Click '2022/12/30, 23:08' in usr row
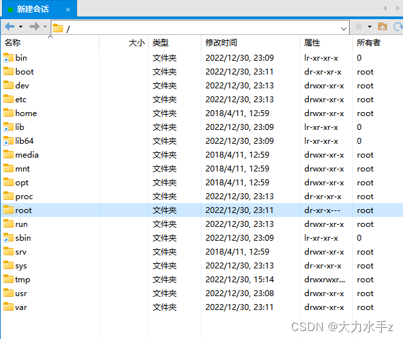The width and height of the screenshot is (403, 339). pyautogui.click(x=240, y=293)
